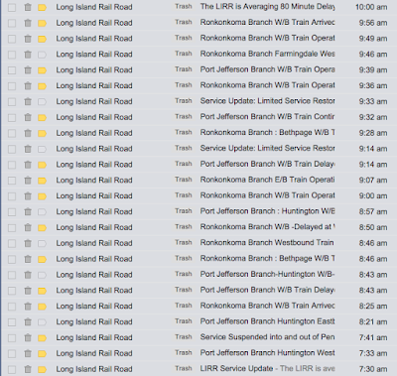Click trash icon on the 7:30 am LIRR Service Update
The width and height of the screenshot is (397, 376).
[28, 369]
